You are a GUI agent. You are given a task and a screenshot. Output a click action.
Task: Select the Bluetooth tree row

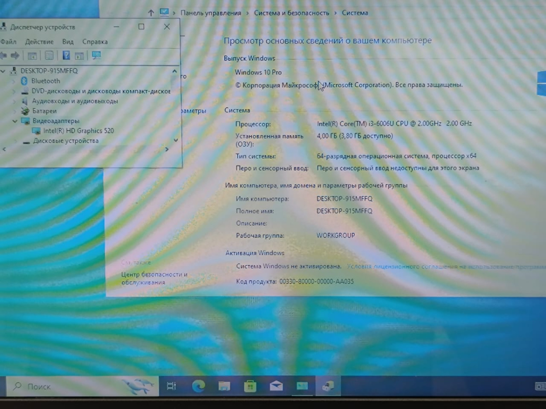click(45, 81)
